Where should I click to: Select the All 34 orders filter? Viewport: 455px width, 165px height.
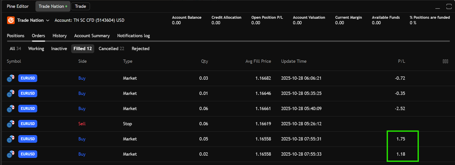[15, 49]
